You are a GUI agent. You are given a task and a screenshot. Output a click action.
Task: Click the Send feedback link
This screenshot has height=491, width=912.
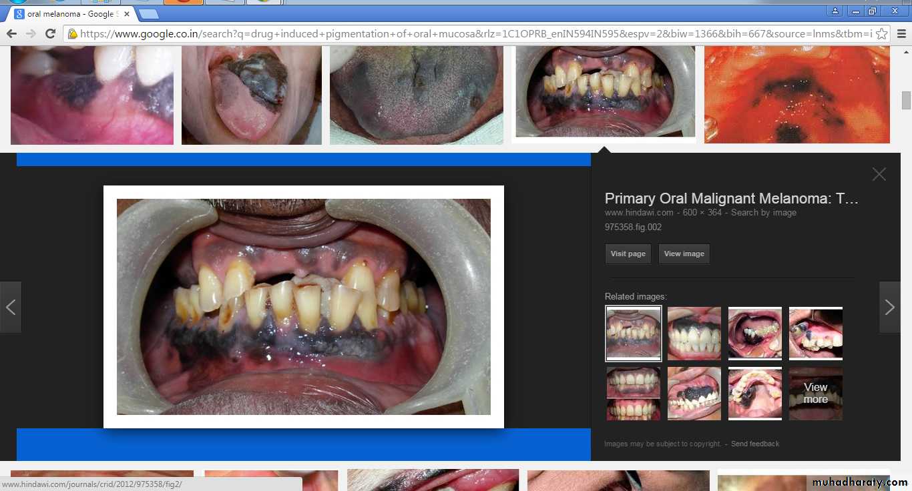[x=754, y=444]
